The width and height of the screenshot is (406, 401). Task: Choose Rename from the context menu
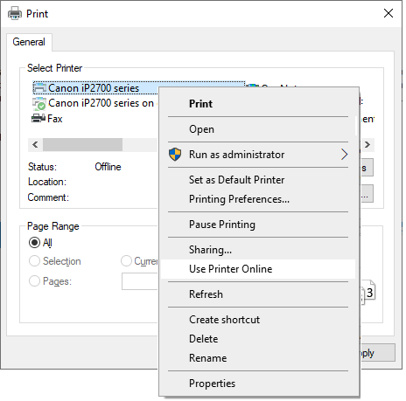(x=258, y=358)
